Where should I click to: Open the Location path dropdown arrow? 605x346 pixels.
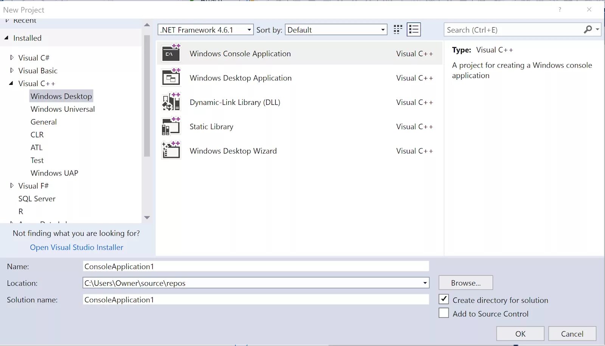pos(425,283)
